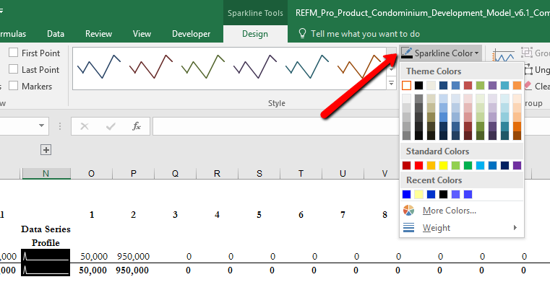Click the bold 50,000 cell
Viewport: 550px width, 282px height.
[x=93, y=270]
